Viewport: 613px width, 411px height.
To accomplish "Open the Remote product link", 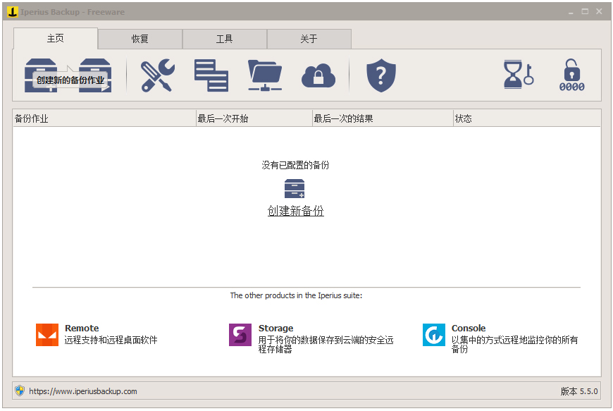I will pyautogui.click(x=82, y=328).
